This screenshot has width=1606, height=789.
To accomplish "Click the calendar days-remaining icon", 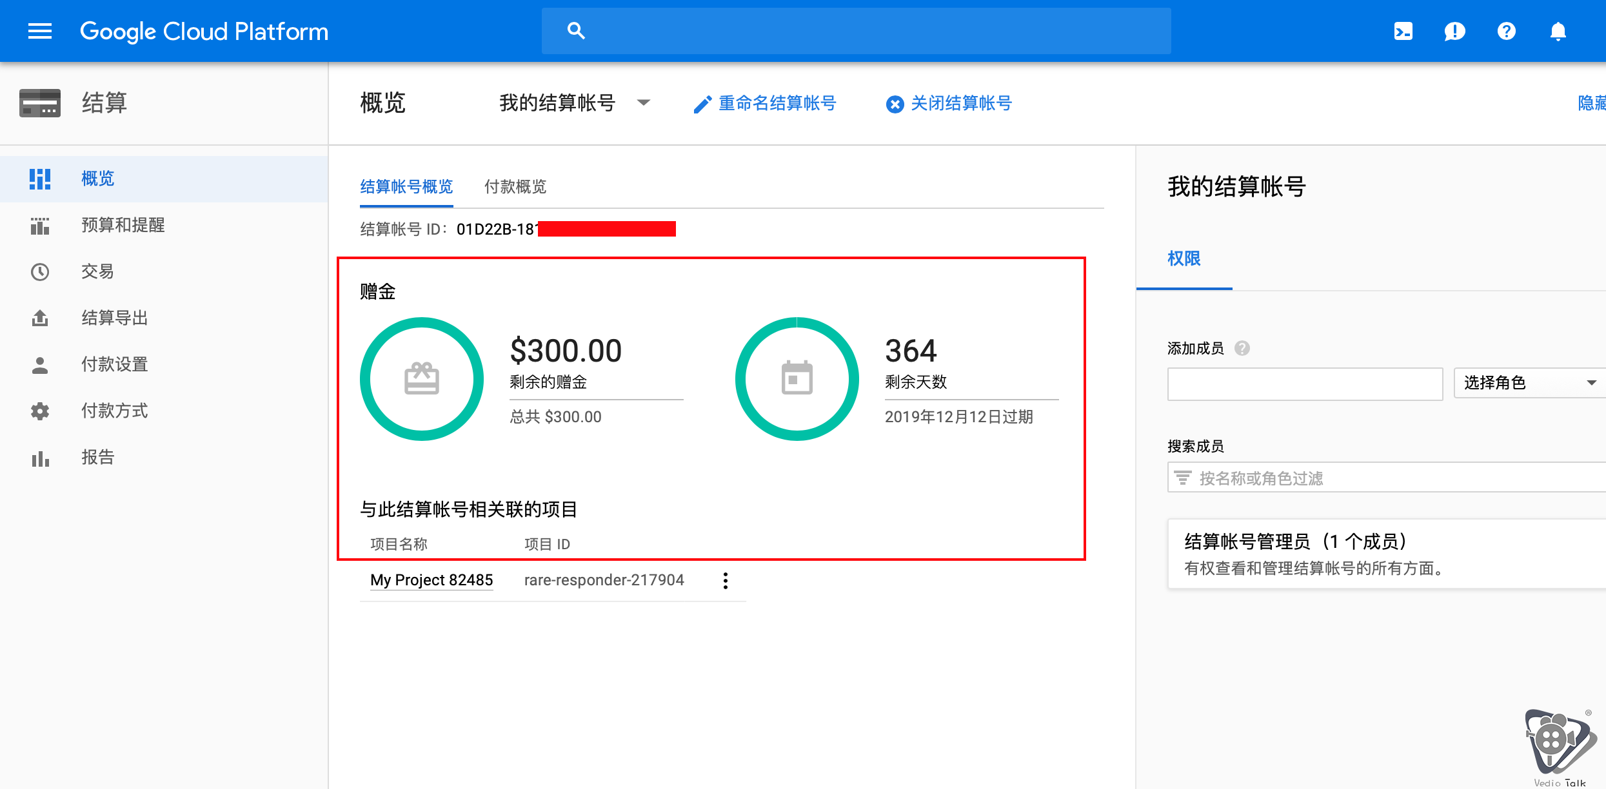I will pyautogui.click(x=797, y=377).
